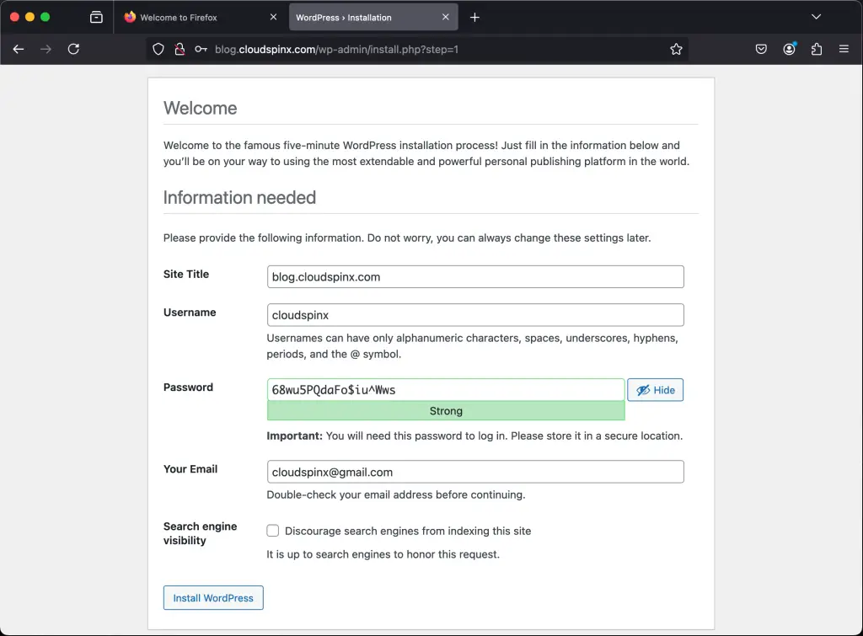
Task: Go back to the previous page
Action: tap(18, 49)
